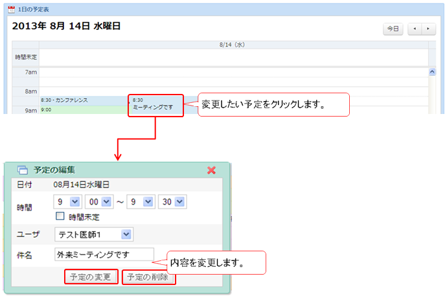Image resolution: width=447 pixels, height=296 pixels.
Task: Open the start minute dropdown showing 00
Action: (x=107, y=203)
